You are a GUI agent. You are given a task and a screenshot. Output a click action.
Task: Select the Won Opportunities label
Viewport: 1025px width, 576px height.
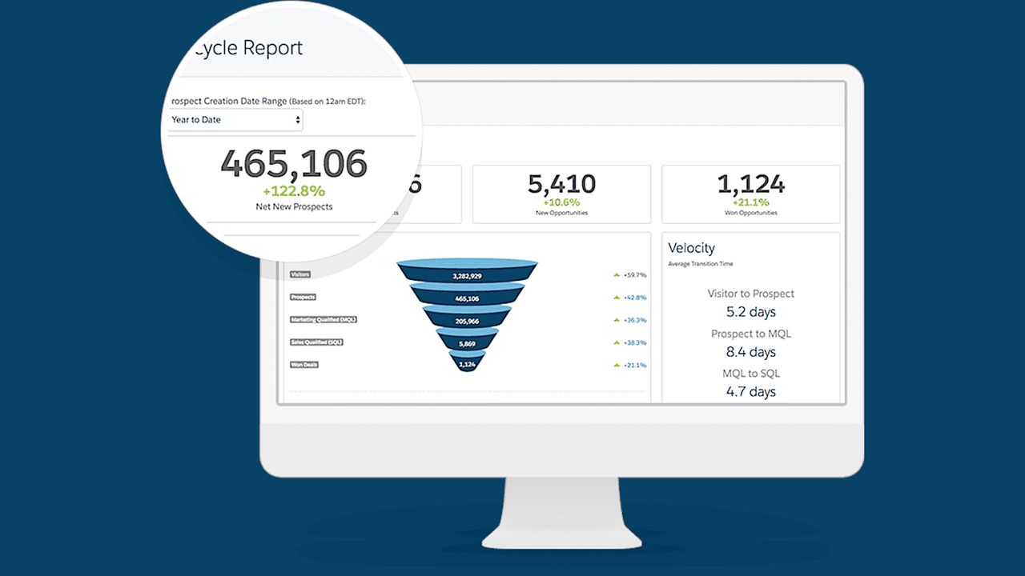click(x=751, y=213)
